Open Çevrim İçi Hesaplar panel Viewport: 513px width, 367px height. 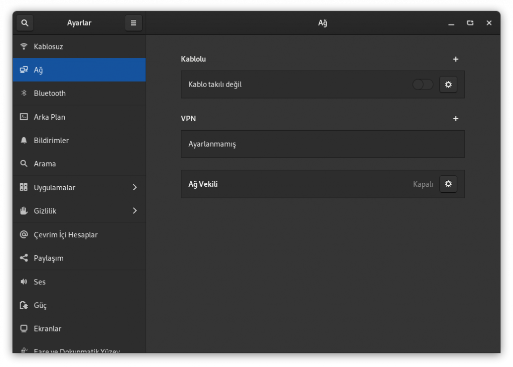click(66, 235)
